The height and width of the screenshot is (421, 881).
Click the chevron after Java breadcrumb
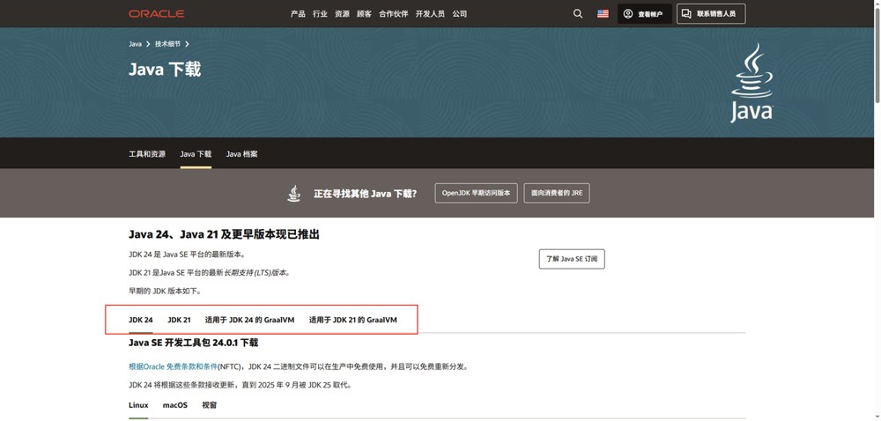point(148,44)
